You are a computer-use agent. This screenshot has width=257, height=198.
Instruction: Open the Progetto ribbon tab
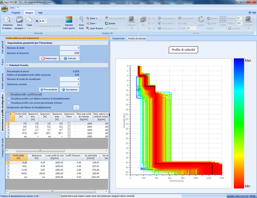click(x=16, y=13)
